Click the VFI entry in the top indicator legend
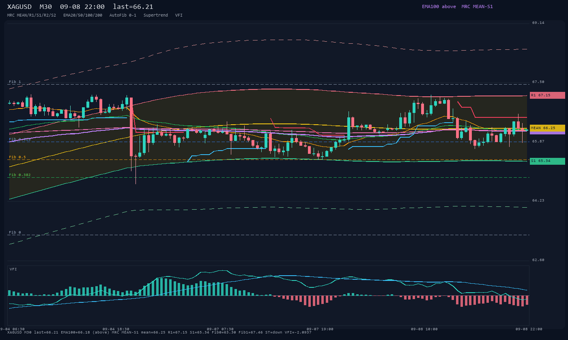The width and height of the screenshot is (568, 340). 179,15
